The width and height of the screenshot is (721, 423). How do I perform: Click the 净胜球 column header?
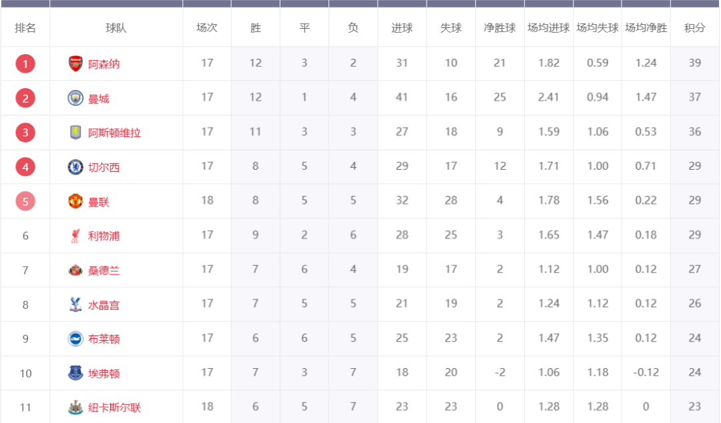[x=500, y=28]
